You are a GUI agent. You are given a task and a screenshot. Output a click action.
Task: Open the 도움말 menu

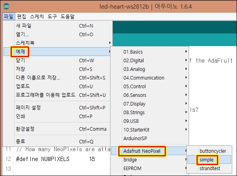coord(68,17)
